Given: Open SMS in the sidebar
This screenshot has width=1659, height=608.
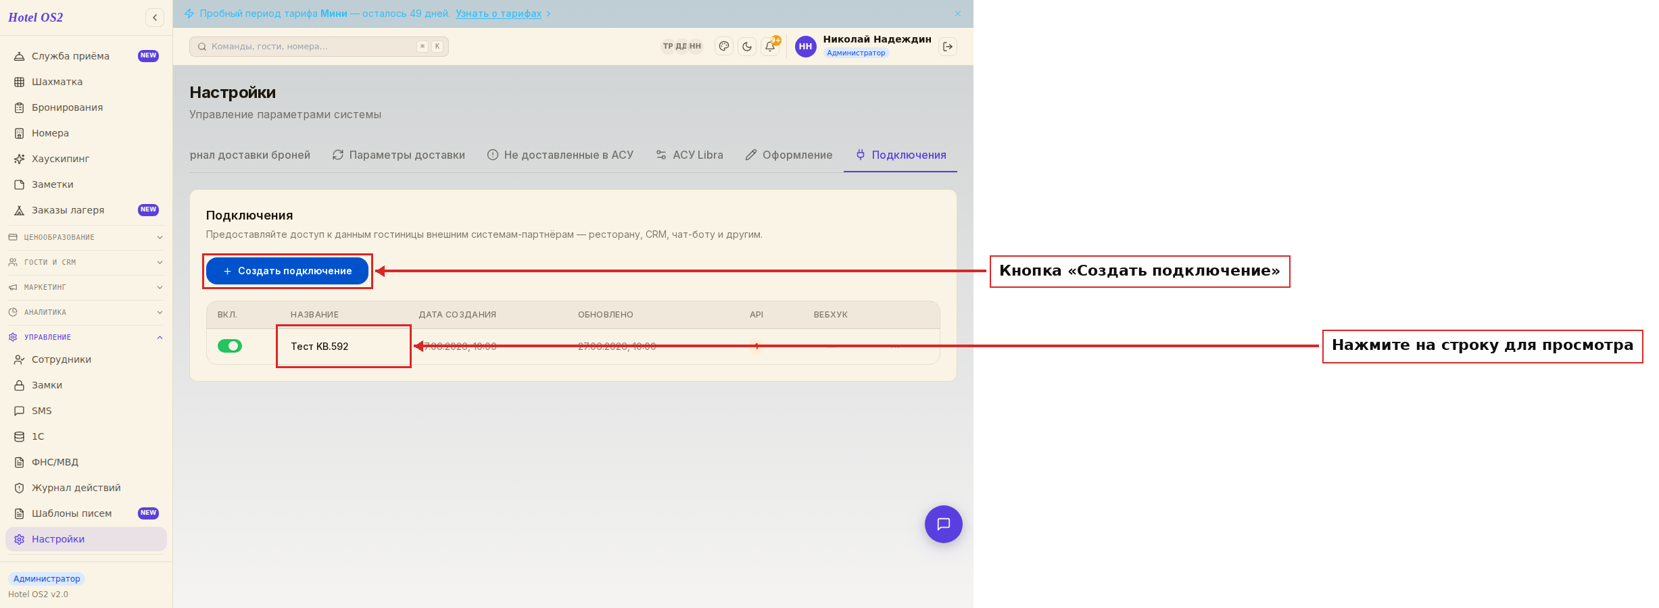Looking at the screenshot, I should (86, 411).
